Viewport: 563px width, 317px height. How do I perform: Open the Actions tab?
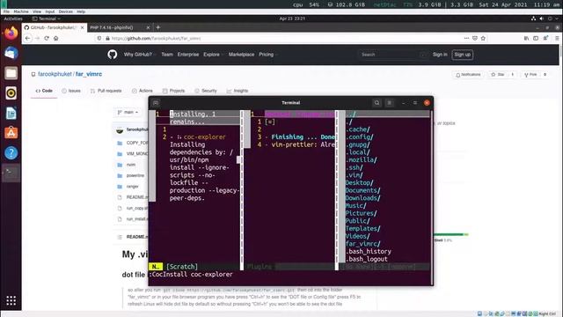pyautogui.click(x=143, y=91)
